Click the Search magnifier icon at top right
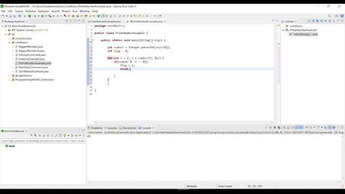Viewport: 345px width, 194px height. coord(329,16)
